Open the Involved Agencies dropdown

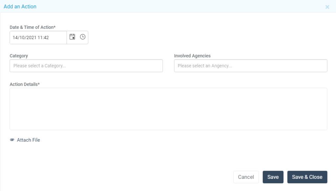click(x=250, y=66)
